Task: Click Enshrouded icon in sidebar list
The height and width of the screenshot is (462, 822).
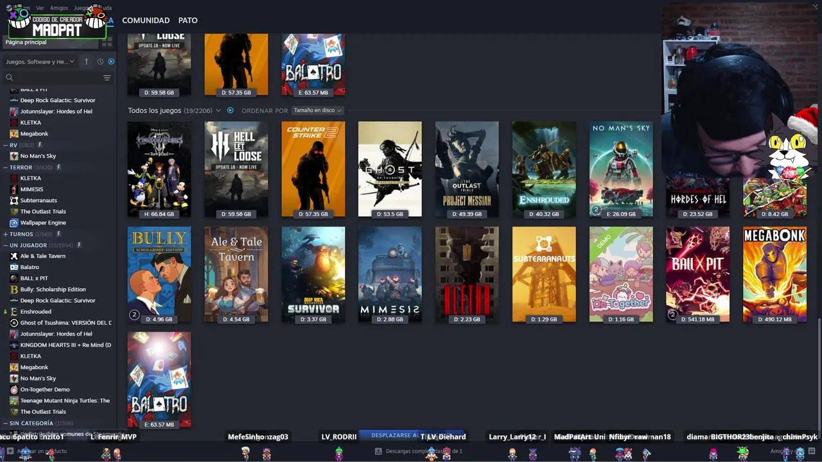Action: pos(14,312)
